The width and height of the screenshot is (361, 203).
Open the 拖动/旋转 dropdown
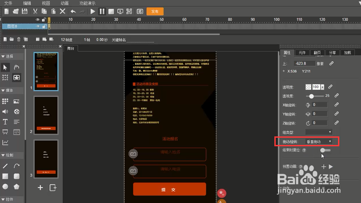[319, 142]
